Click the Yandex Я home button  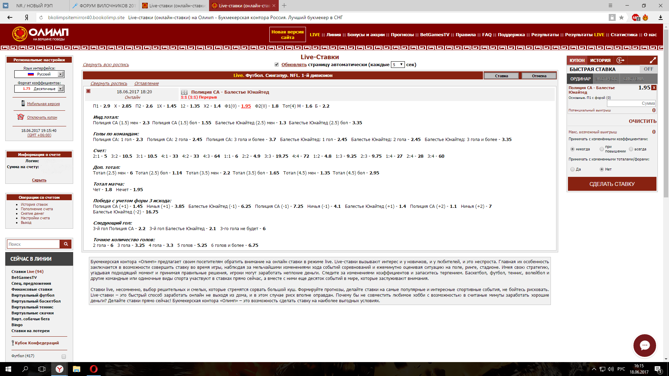[x=26, y=17]
